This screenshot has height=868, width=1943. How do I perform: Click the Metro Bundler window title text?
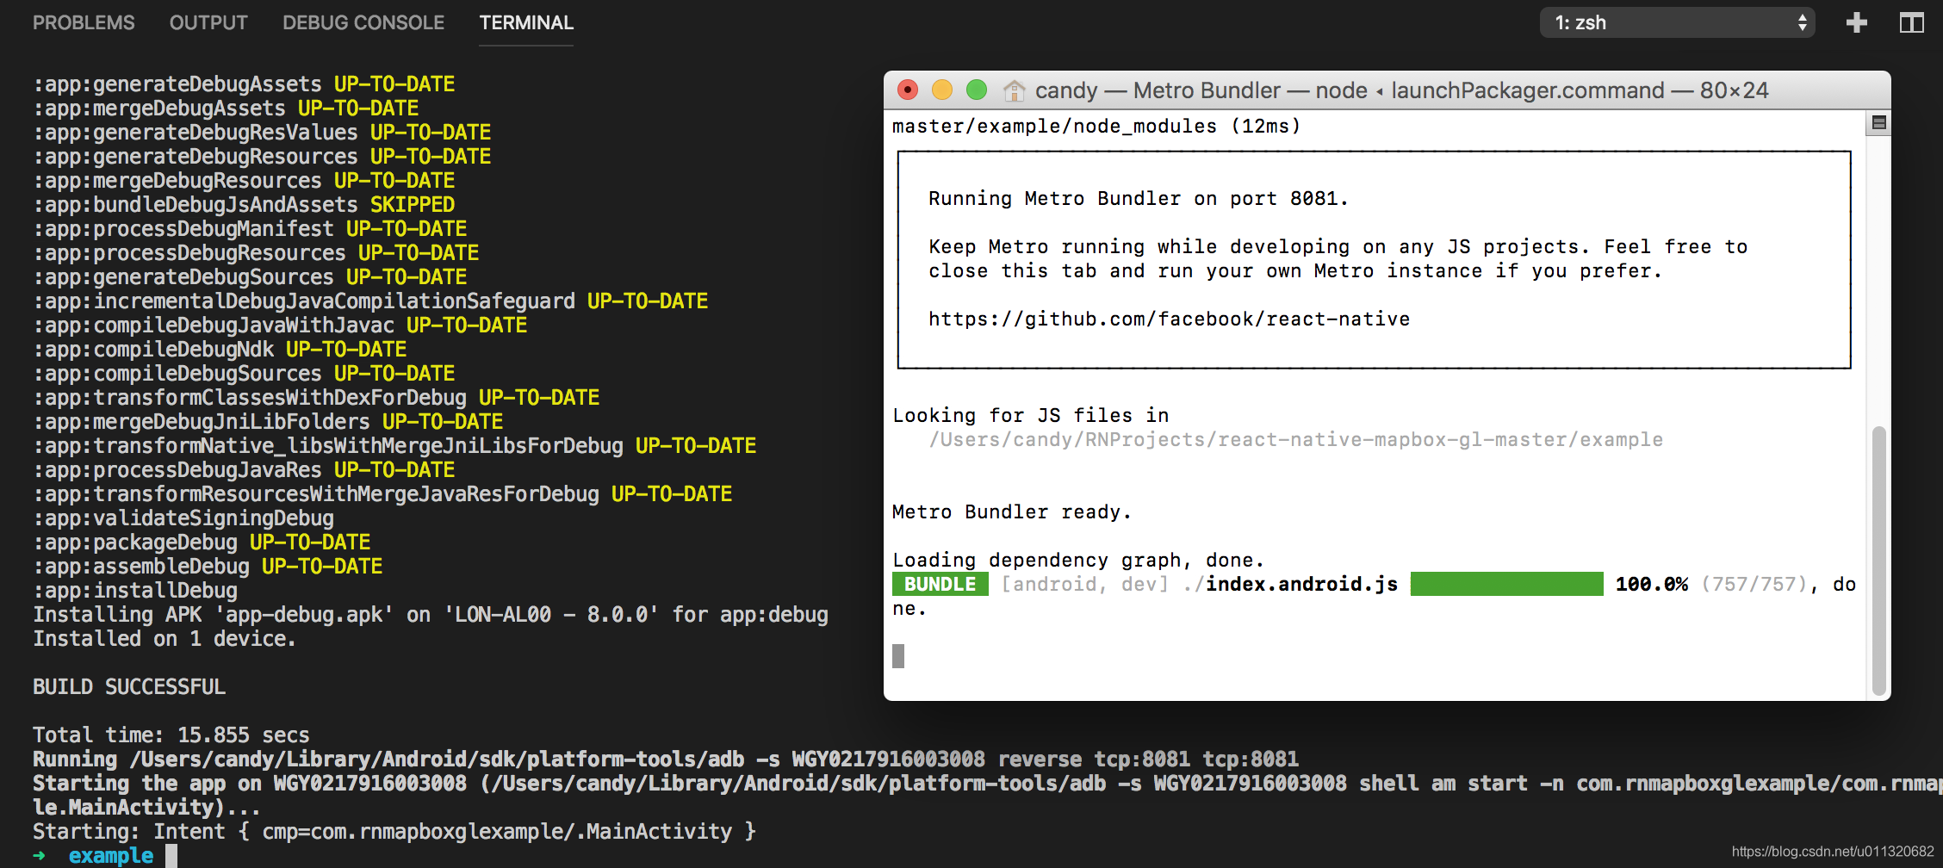click(x=1401, y=90)
